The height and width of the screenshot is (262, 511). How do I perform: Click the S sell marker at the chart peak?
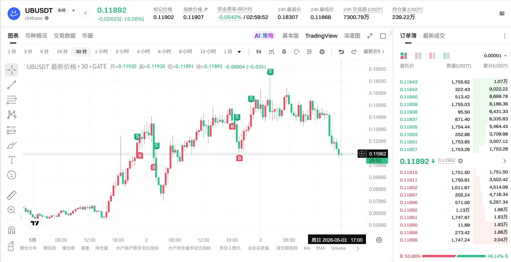click(x=270, y=72)
